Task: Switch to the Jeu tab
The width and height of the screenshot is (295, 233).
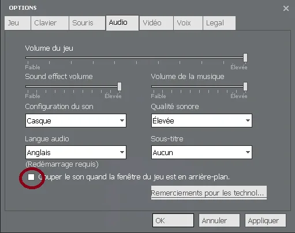Action: click(17, 23)
